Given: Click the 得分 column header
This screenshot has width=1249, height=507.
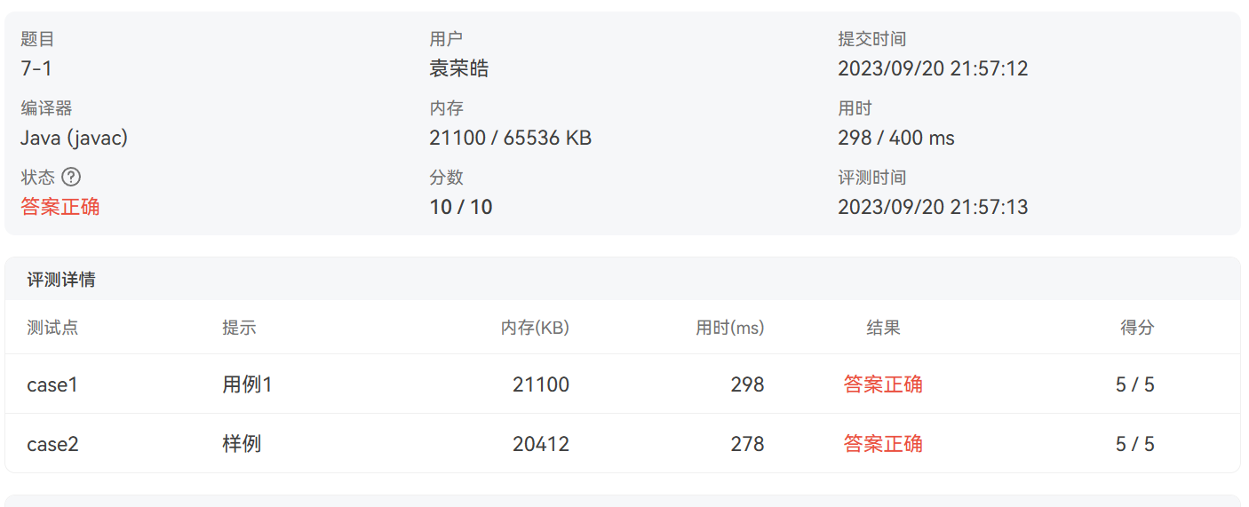Looking at the screenshot, I should 1137,328.
